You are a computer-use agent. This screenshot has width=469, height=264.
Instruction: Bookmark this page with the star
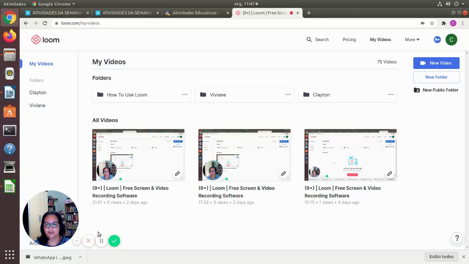click(432, 23)
